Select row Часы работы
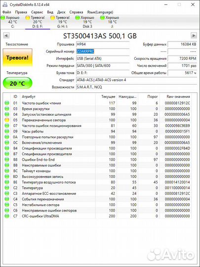Image resolution: width=200 pixels, height=267 pixels. (x=97, y=131)
